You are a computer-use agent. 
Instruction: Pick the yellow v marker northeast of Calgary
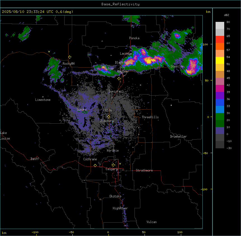(x=120, y=164)
